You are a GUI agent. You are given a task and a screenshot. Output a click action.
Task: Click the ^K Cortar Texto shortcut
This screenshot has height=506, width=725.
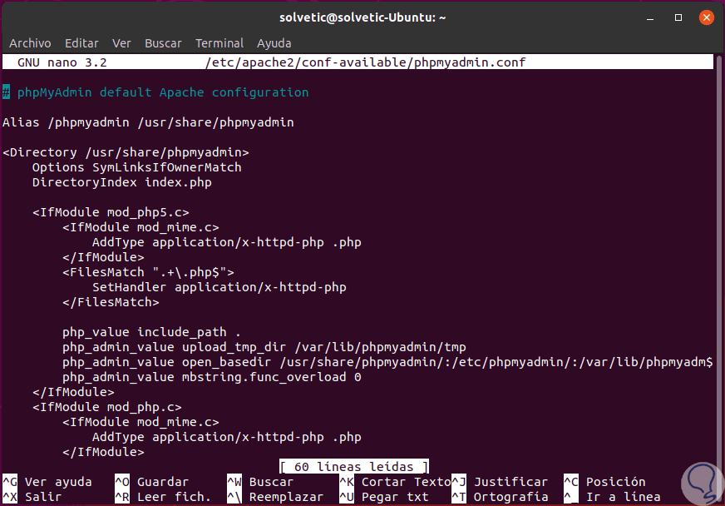click(395, 482)
